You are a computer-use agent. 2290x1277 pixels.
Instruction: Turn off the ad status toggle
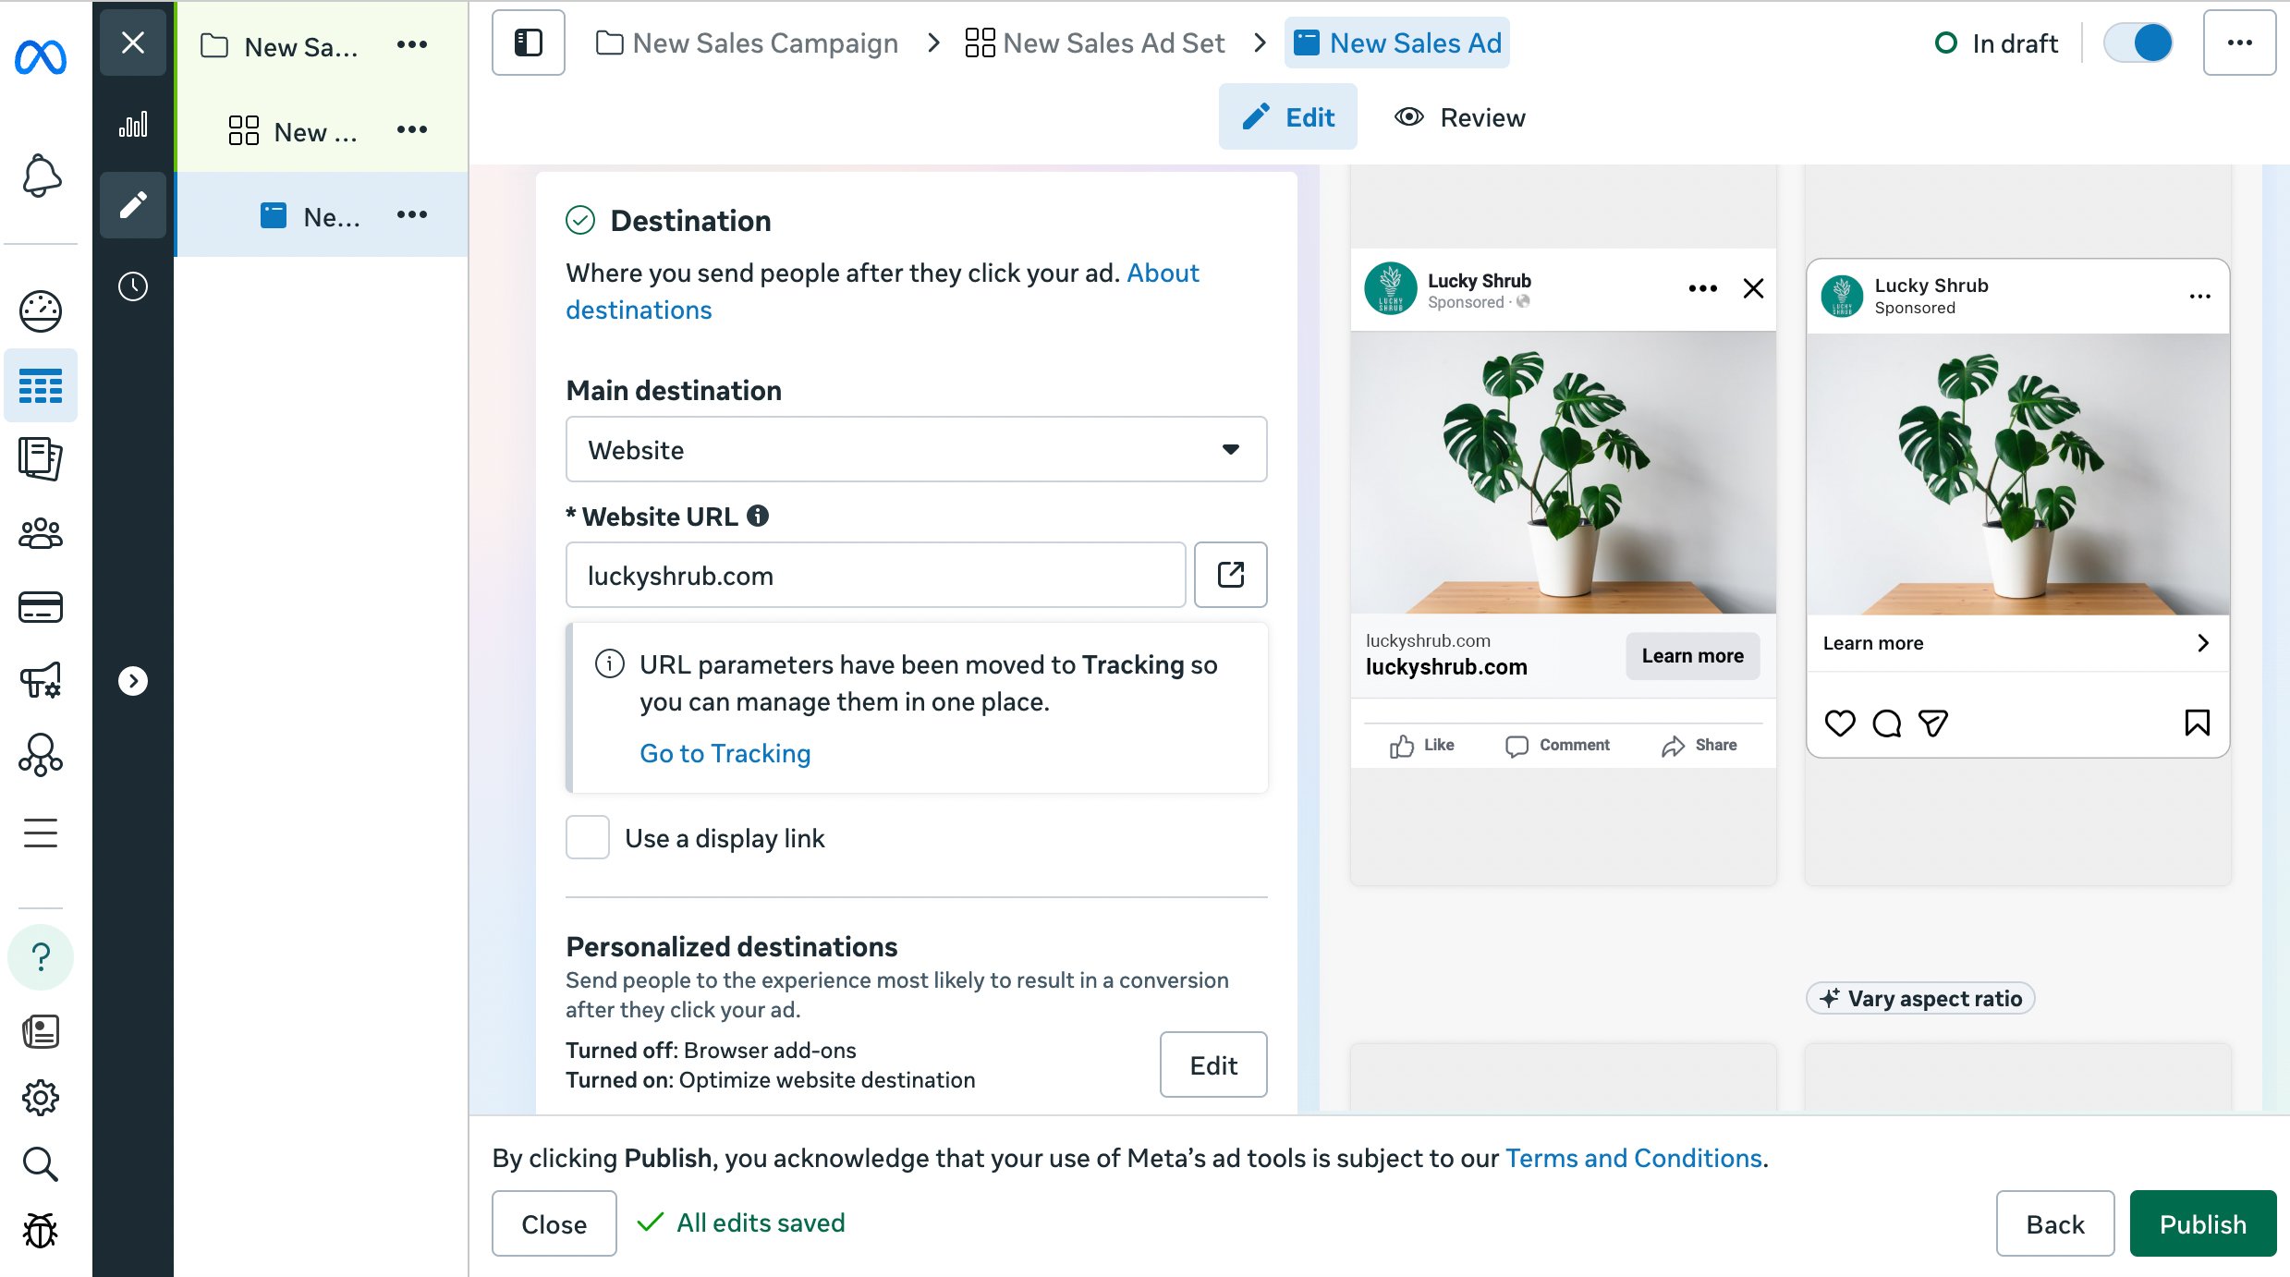(2138, 43)
